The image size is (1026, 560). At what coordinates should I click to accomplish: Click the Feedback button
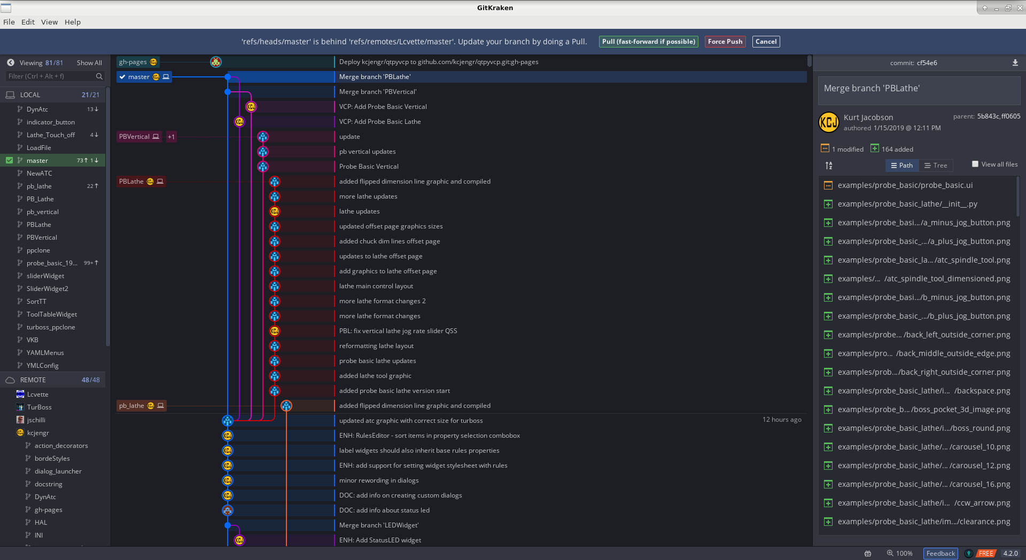[x=941, y=554]
